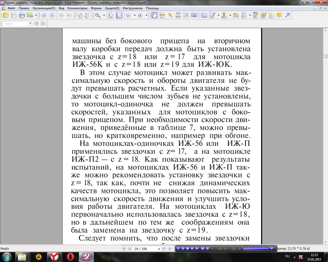
Task: Open the Комментарии menu
Action: [77, 8]
